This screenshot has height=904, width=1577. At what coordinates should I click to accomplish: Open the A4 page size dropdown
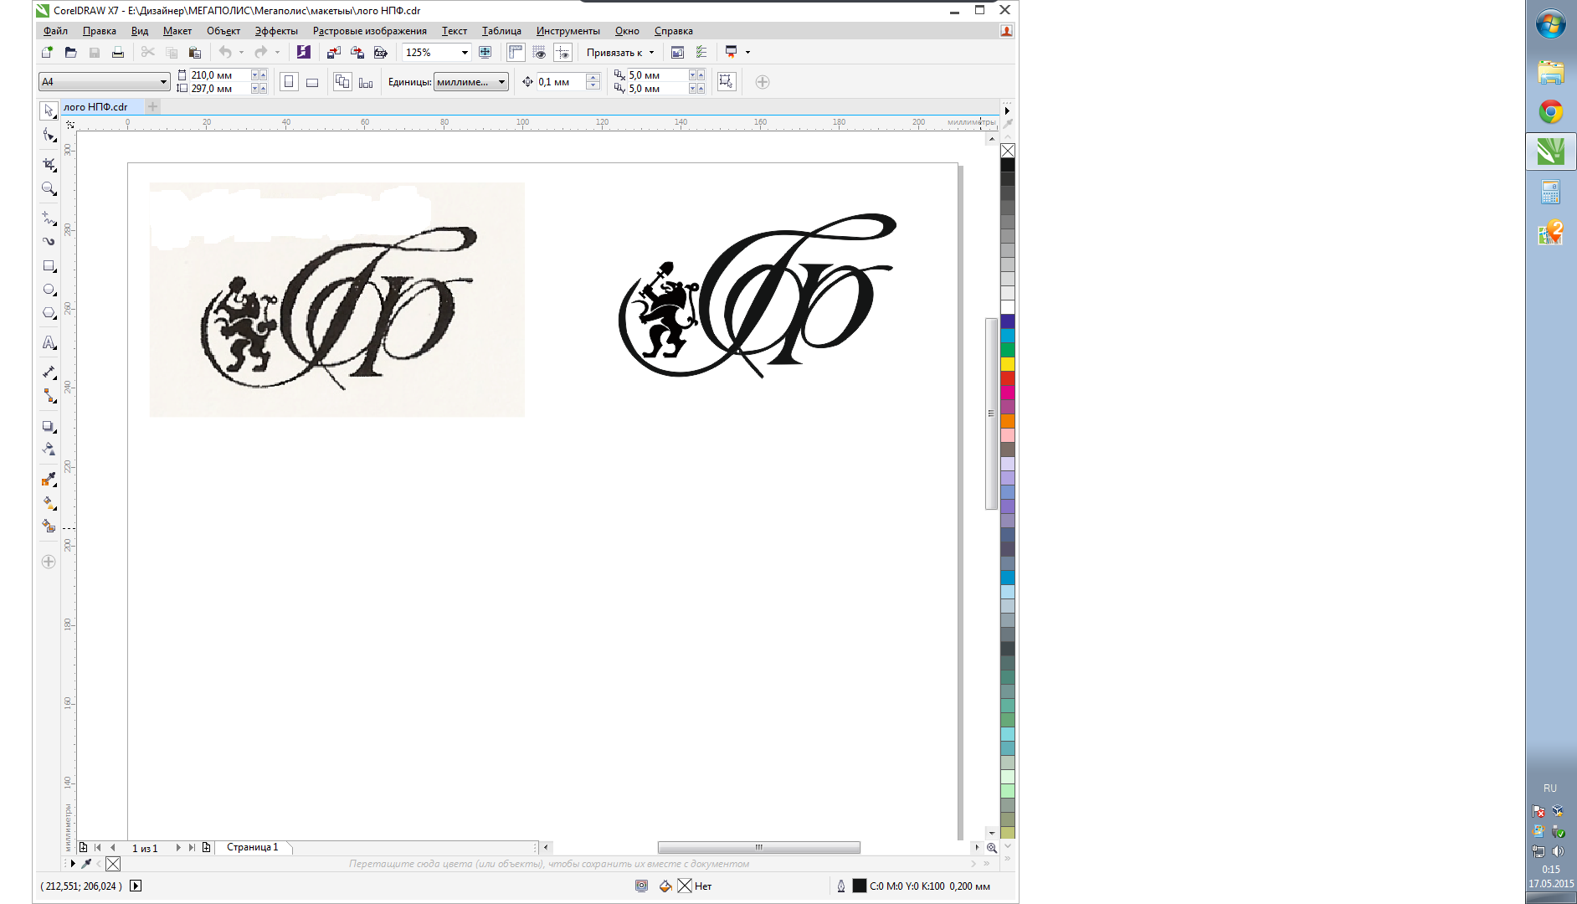click(x=163, y=82)
